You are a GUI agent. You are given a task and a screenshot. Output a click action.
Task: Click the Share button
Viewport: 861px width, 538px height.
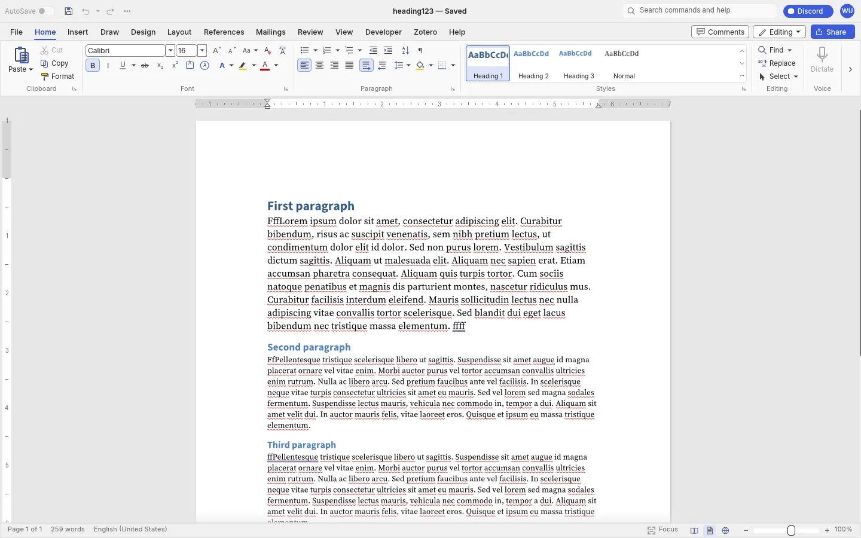tap(832, 32)
